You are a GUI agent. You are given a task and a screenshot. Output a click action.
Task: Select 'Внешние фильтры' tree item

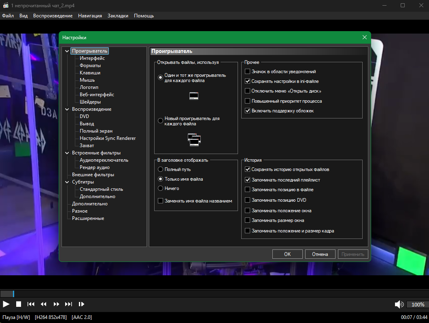coord(93,175)
